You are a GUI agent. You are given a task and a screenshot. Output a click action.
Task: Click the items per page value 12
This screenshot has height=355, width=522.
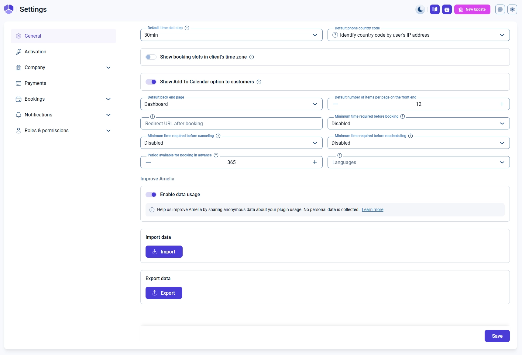419,104
